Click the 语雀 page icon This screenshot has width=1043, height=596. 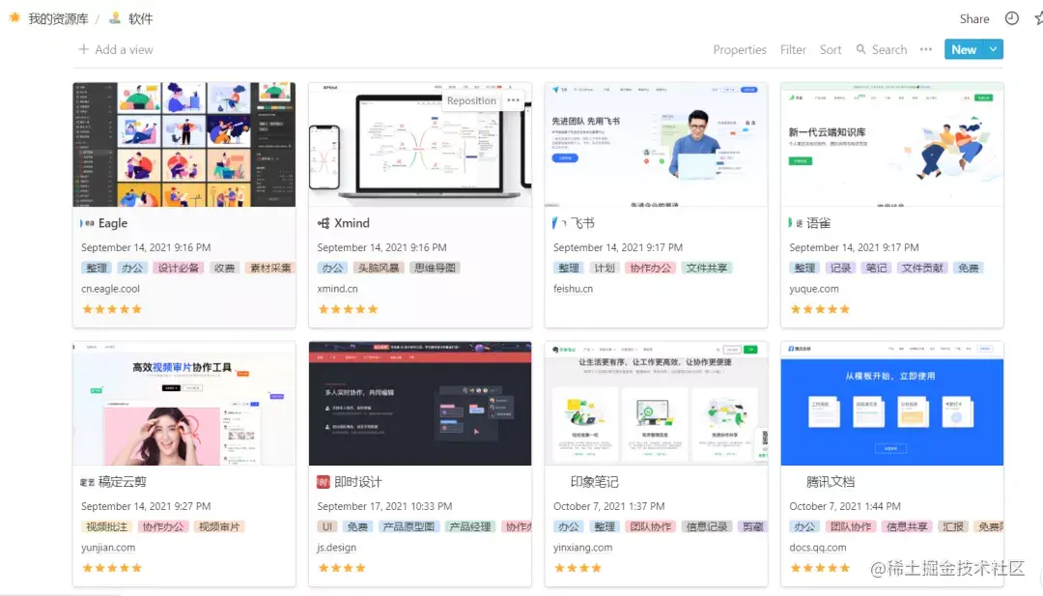click(796, 223)
